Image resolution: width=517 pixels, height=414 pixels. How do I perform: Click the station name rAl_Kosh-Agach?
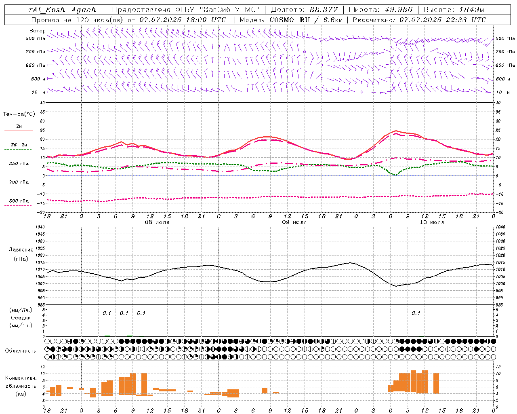click(x=63, y=10)
